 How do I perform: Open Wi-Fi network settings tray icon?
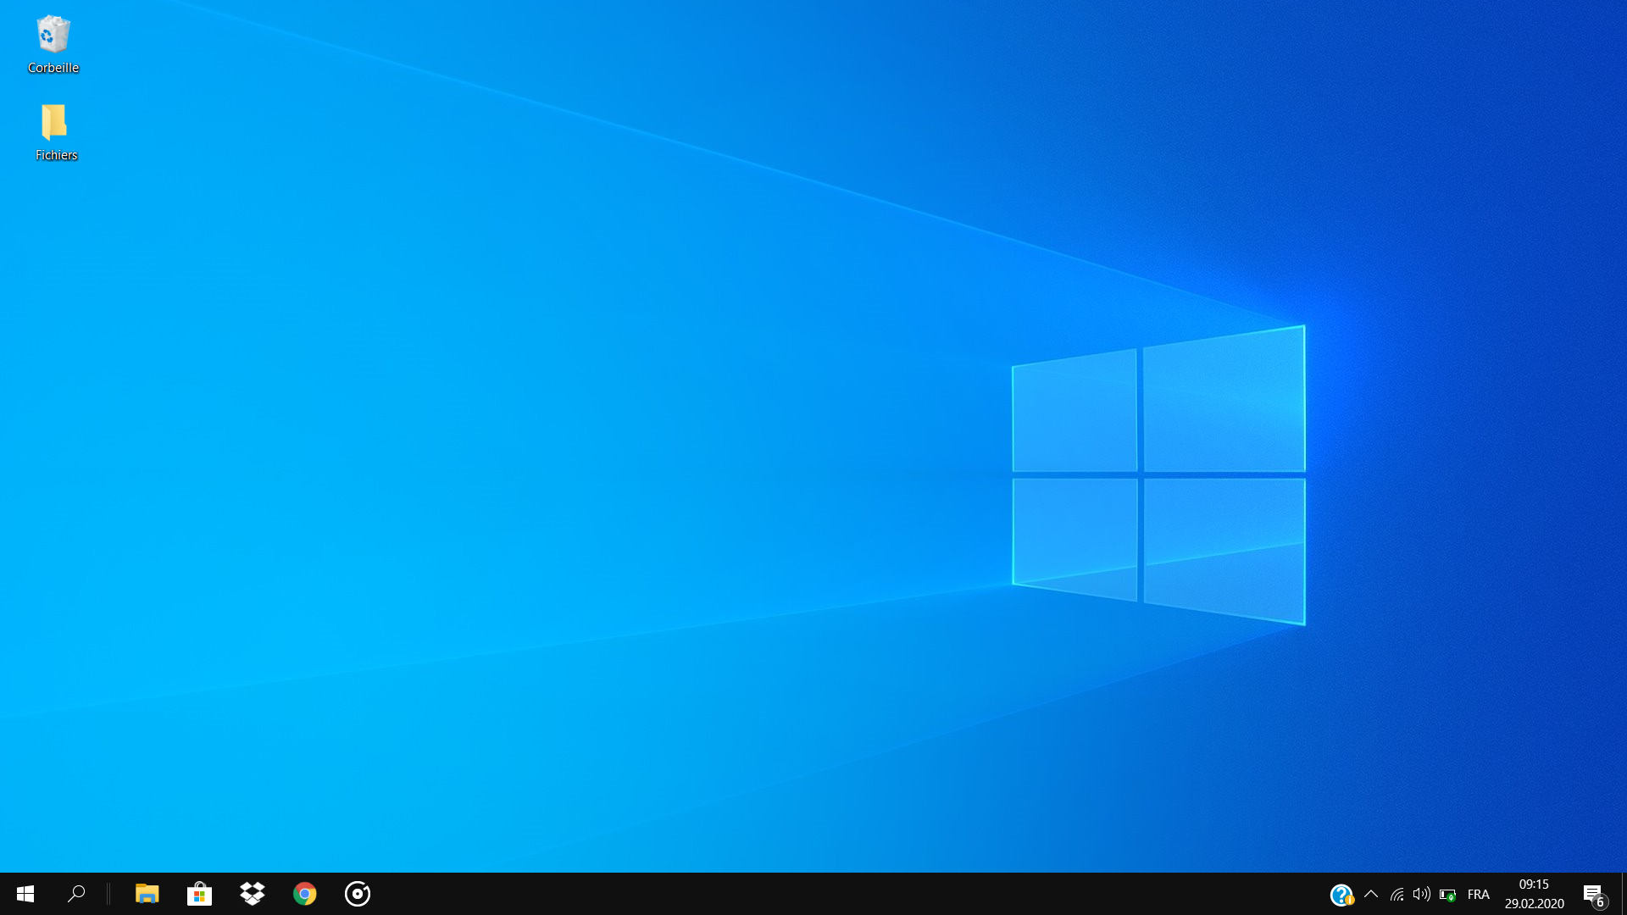[x=1397, y=894]
